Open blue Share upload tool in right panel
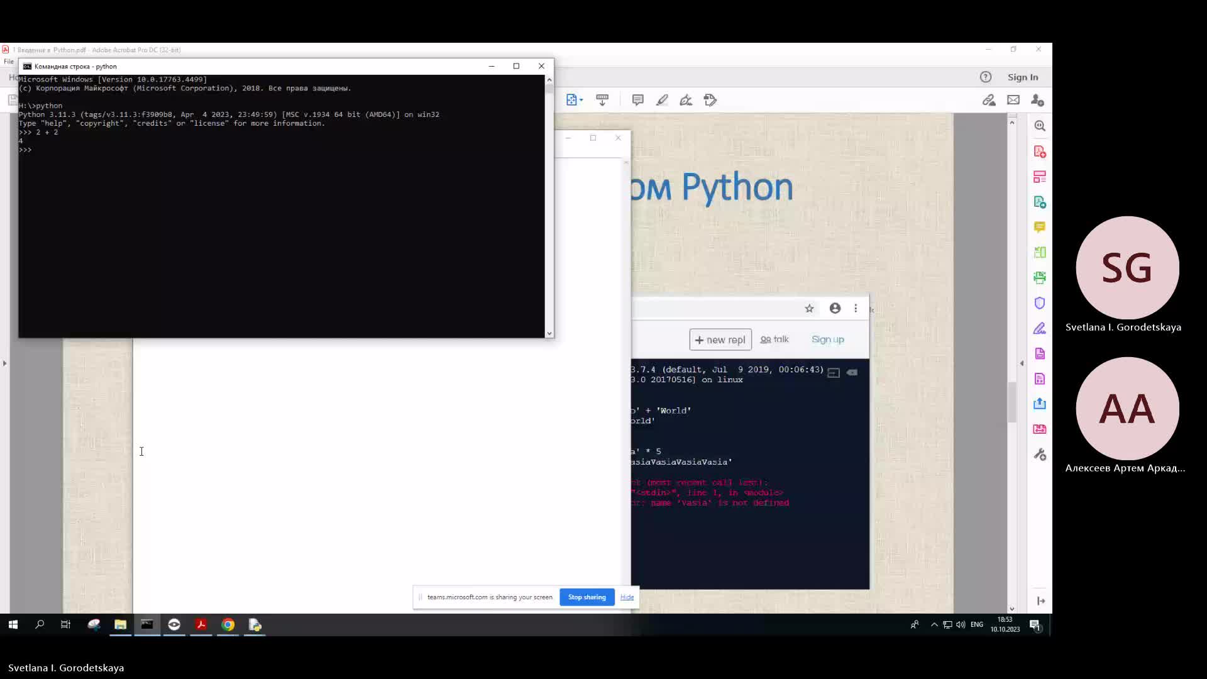 click(1040, 404)
